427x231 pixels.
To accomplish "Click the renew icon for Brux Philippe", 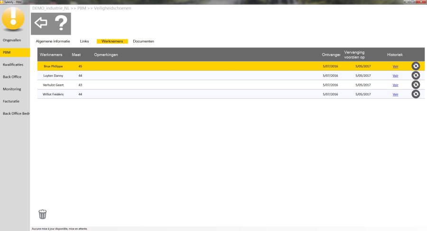I will (x=416, y=66).
